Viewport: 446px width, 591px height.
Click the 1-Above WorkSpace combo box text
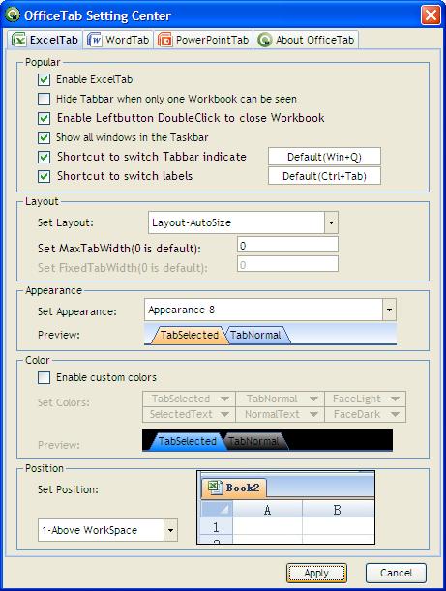coord(90,530)
